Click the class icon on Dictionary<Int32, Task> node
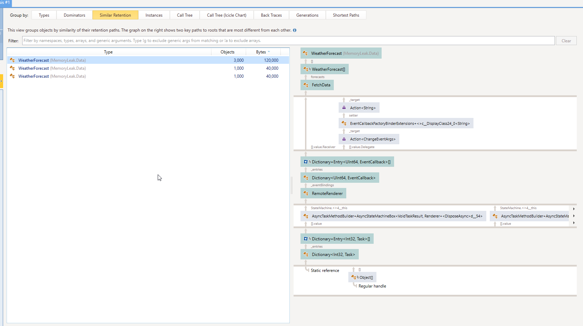The height and width of the screenshot is (326, 583). click(x=306, y=254)
